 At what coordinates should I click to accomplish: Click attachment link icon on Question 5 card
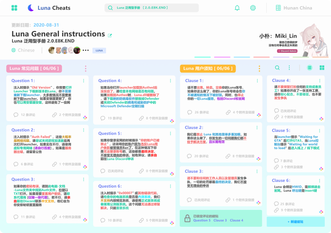[x=141, y=171]
